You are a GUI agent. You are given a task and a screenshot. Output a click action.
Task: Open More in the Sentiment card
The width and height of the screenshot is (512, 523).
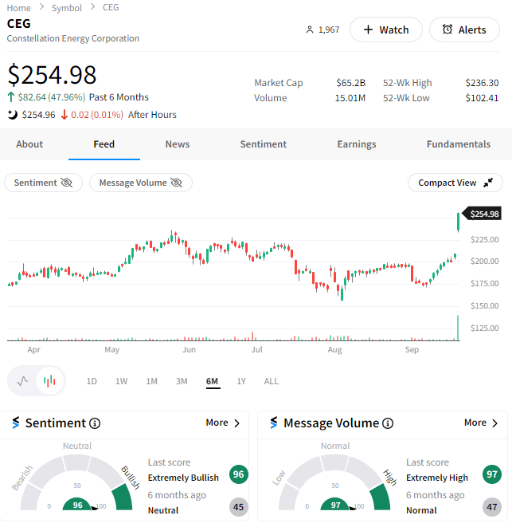[222, 423]
